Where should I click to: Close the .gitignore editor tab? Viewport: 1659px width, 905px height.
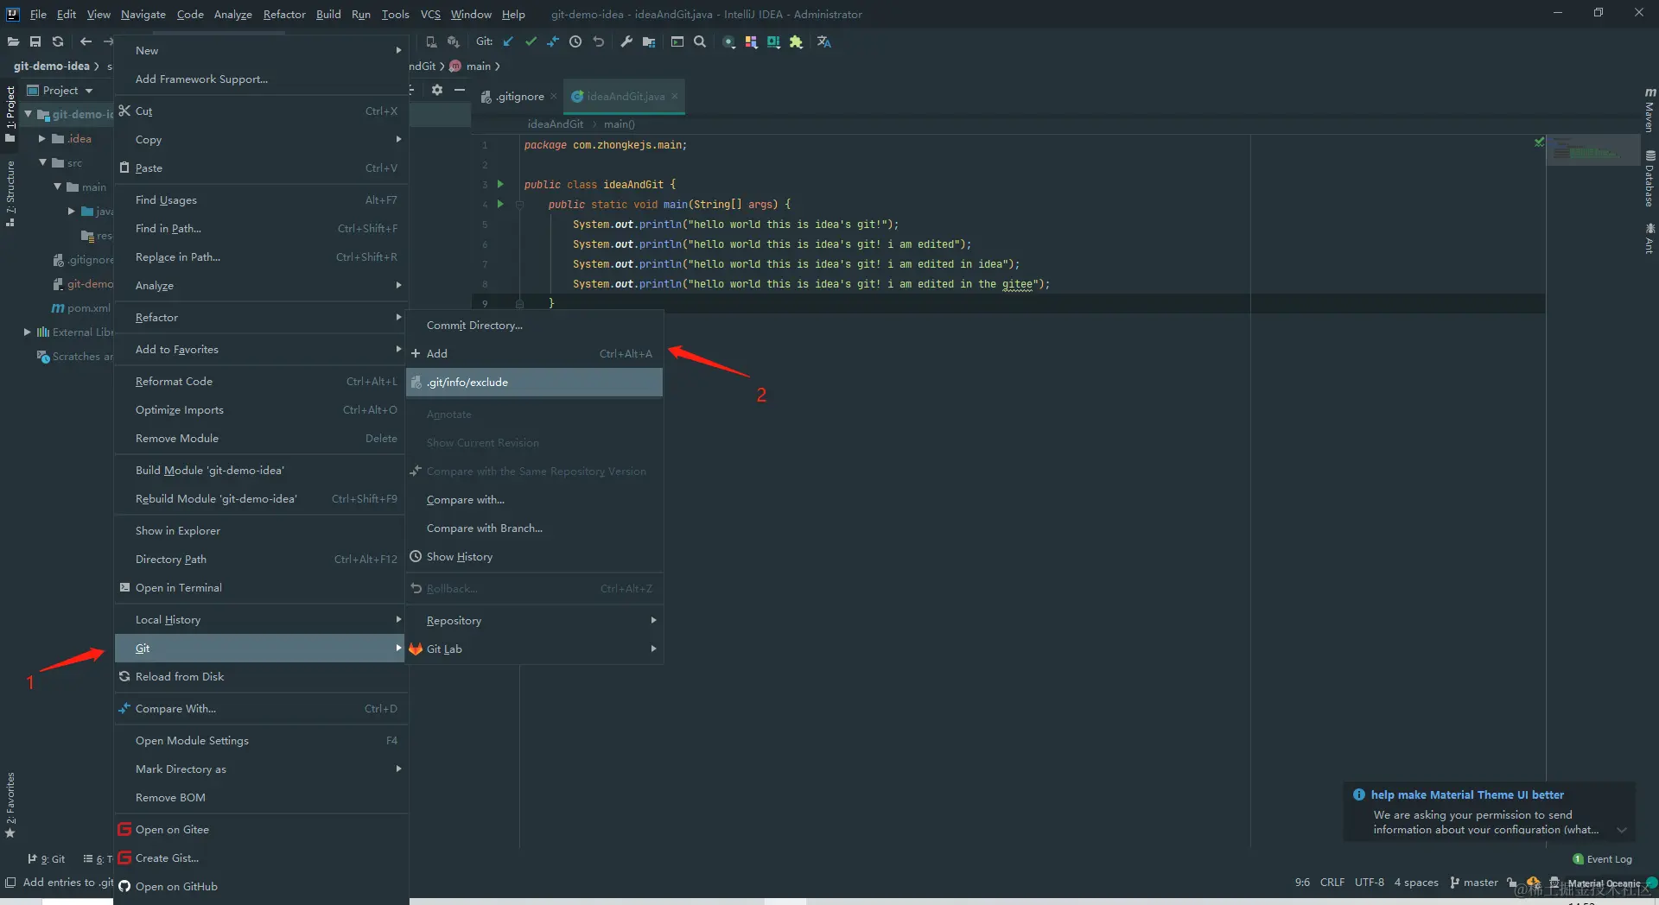(x=554, y=97)
